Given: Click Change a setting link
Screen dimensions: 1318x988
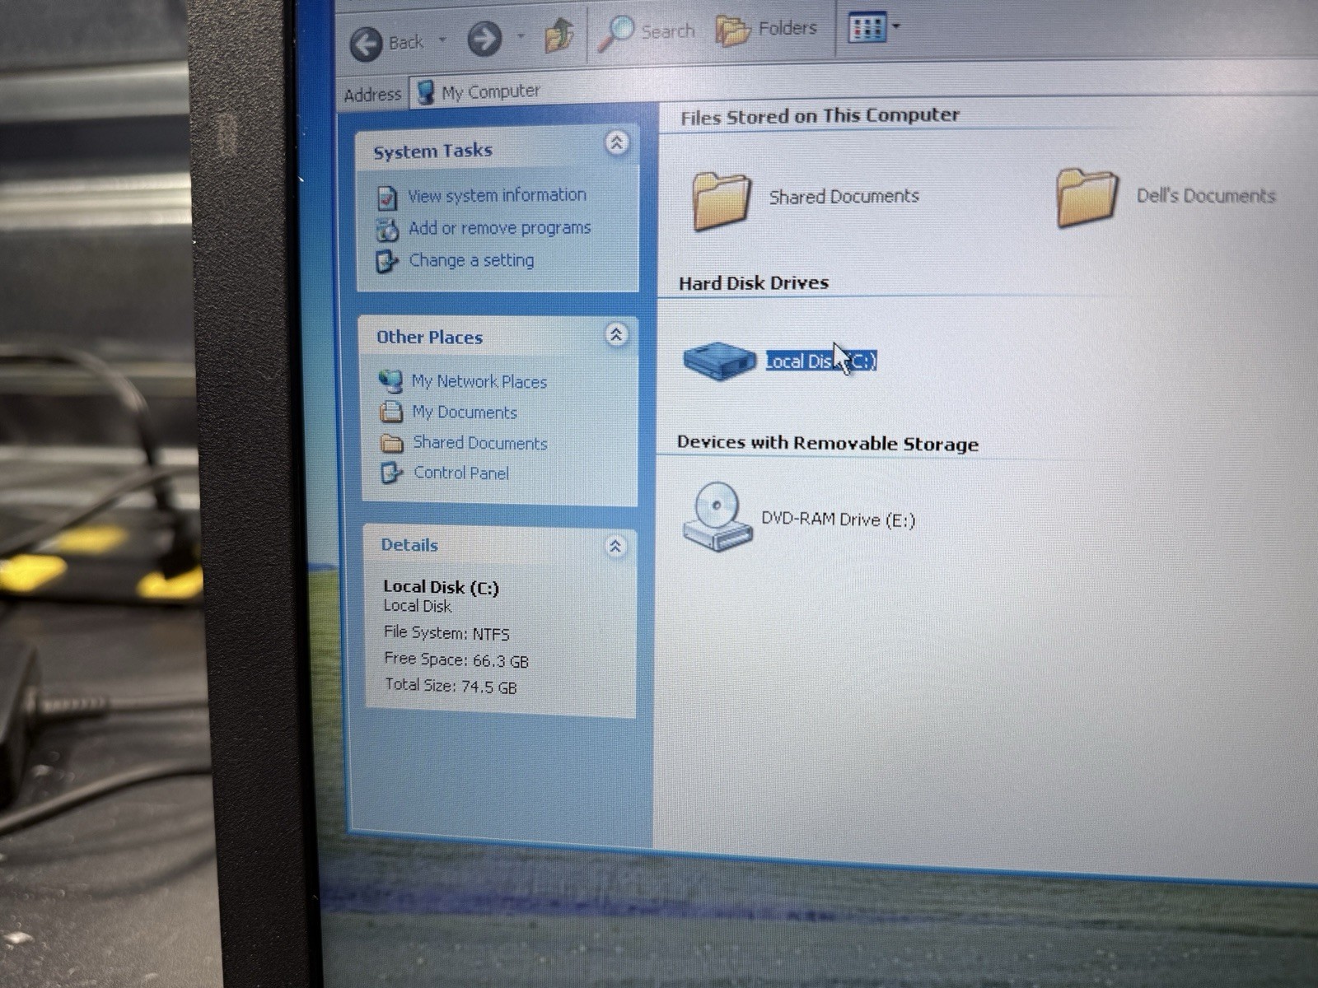Looking at the screenshot, I should (471, 260).
